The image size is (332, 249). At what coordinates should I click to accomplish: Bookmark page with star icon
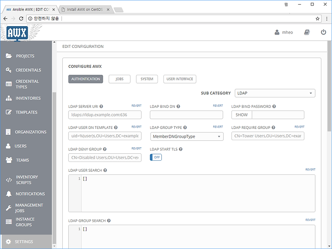(x=317, y=18)
